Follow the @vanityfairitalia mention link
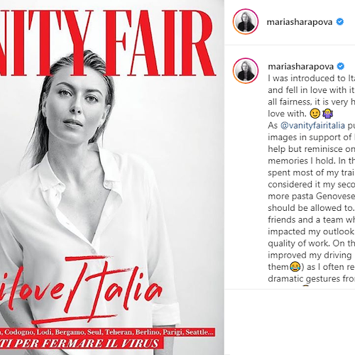 click(312, 126)
